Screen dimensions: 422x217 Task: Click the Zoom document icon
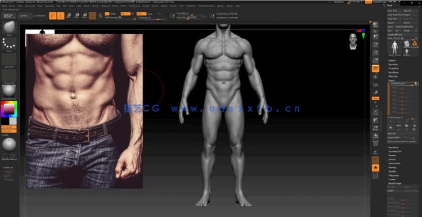(x=375, y=44)
